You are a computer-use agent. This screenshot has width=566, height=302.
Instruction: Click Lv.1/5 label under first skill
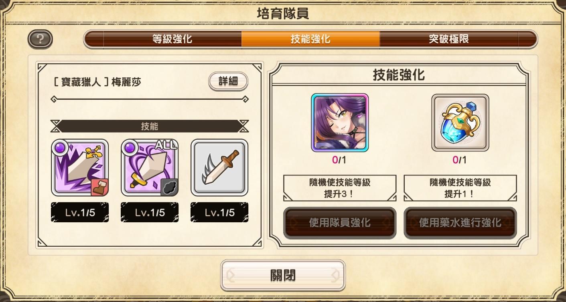(x=80, y=213)
